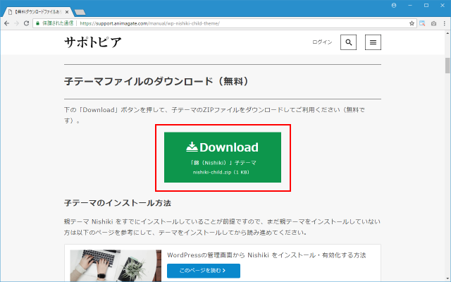Click the camera extension icon
This screenshot has height=282, width=451.
pyautogui.click(x=433, y=23)
